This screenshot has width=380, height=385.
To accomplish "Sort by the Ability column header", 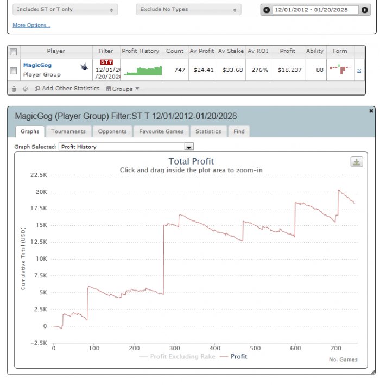I will point(315,51).
